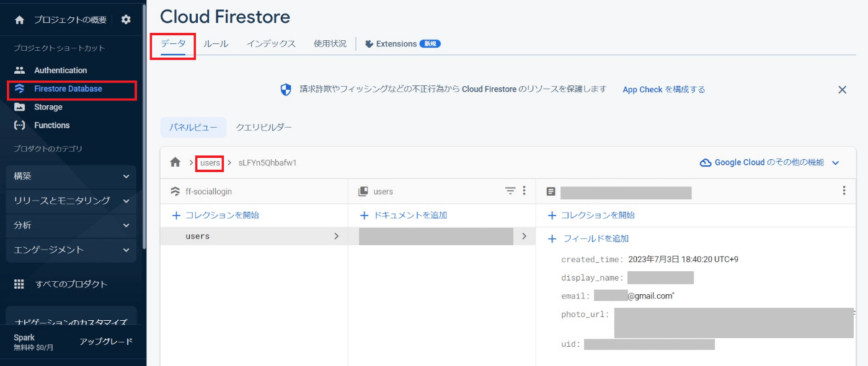Click ドキュメントを追加 button
The width and height of the screenshot is (868, 366).
(404, 216)
